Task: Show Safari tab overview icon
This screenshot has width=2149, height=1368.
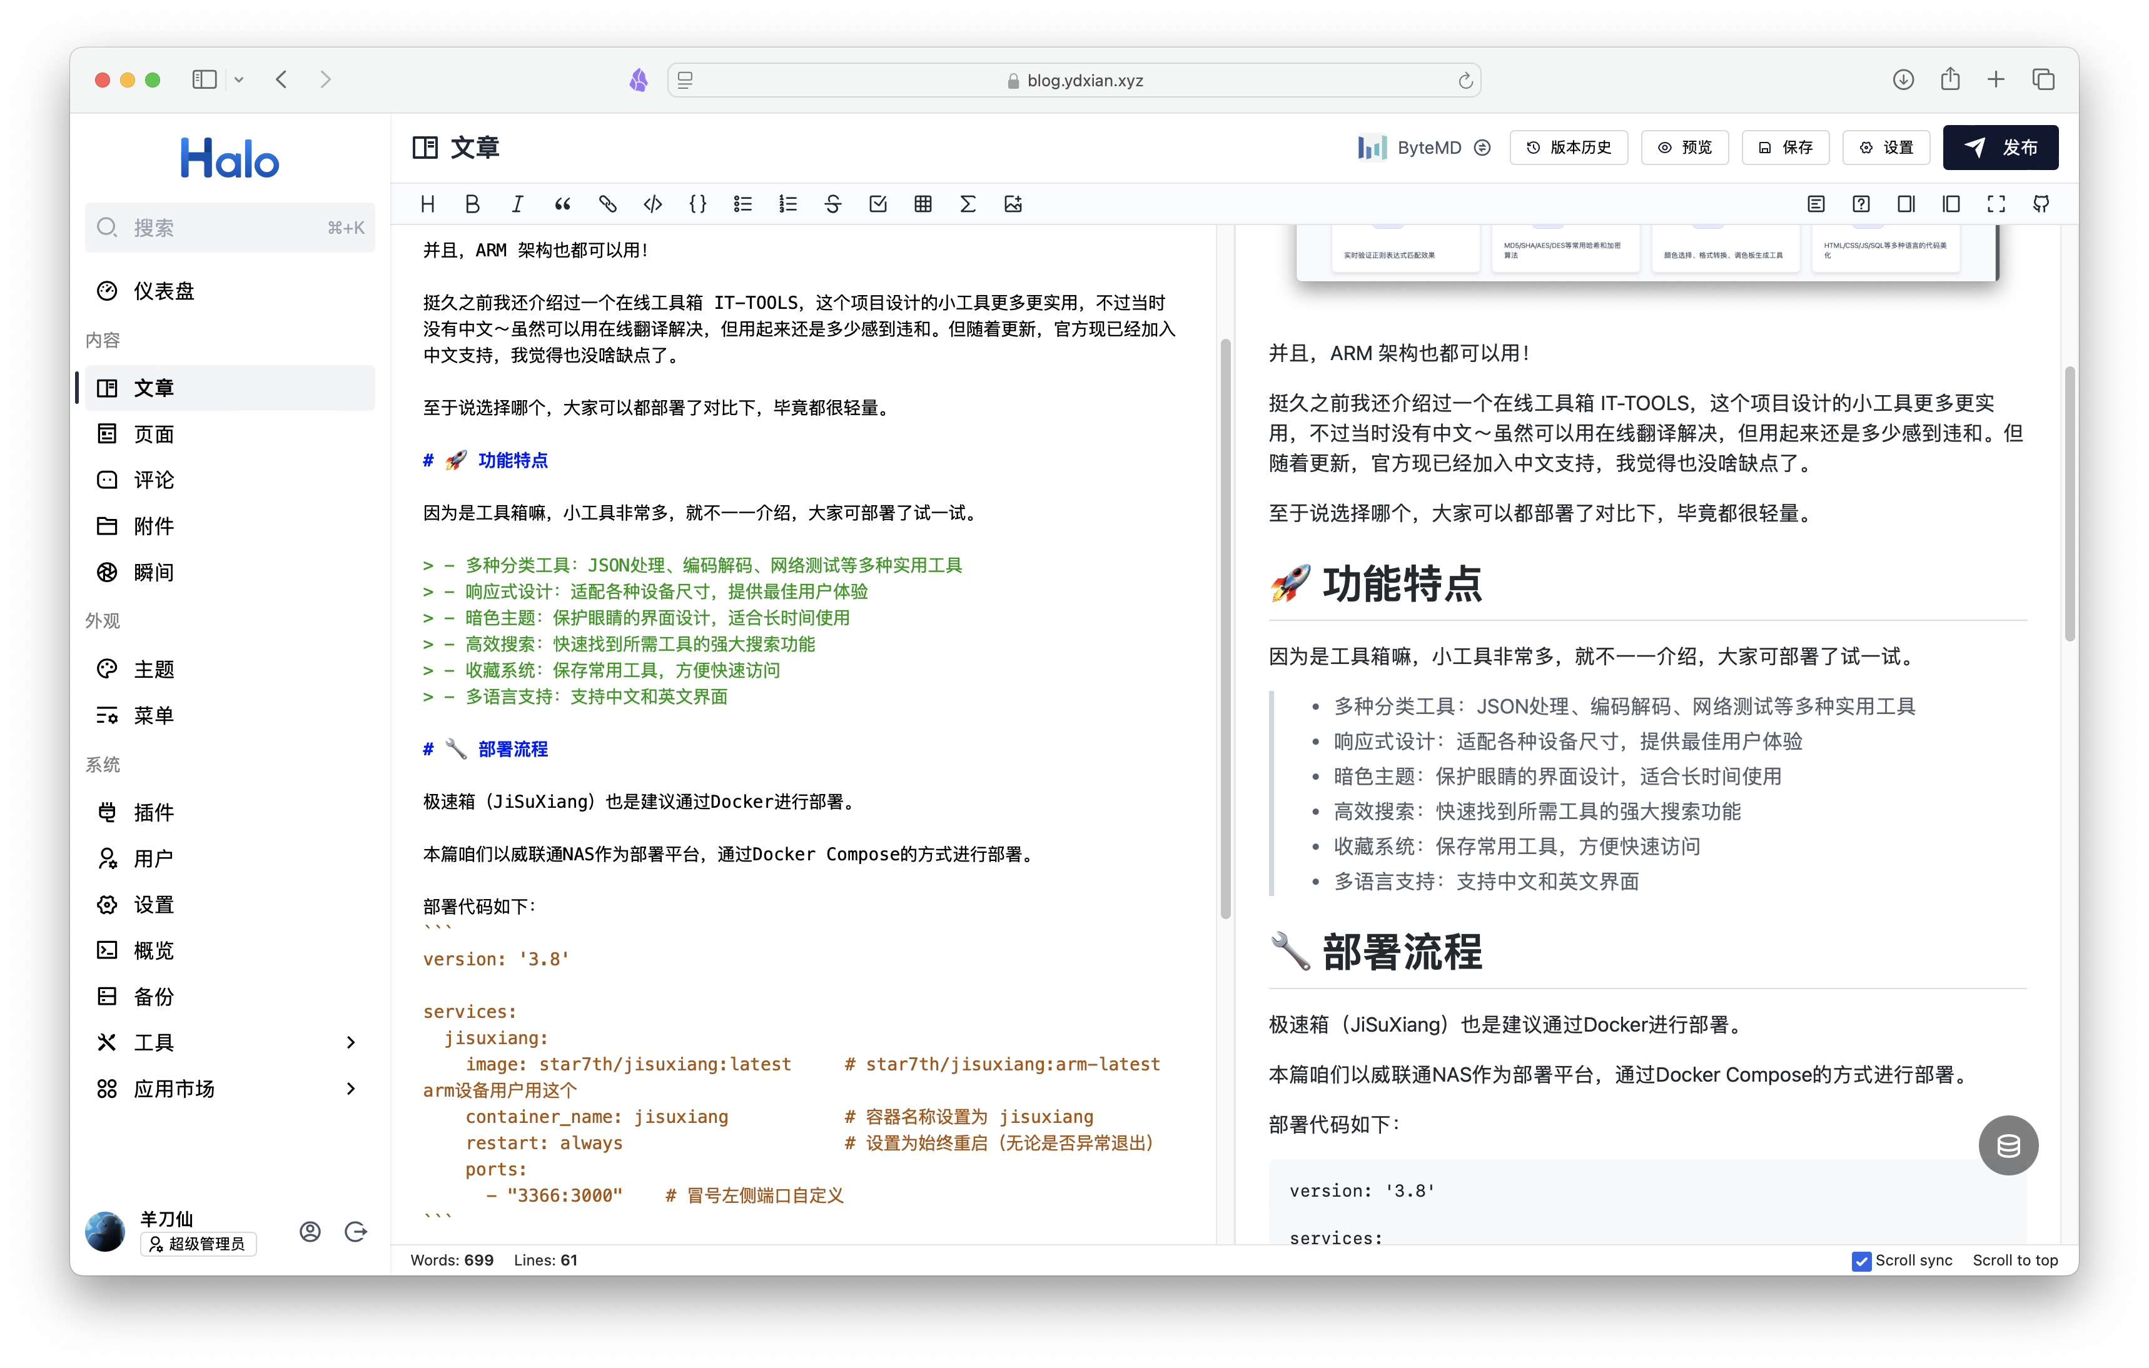Action: pos(2043,79)
